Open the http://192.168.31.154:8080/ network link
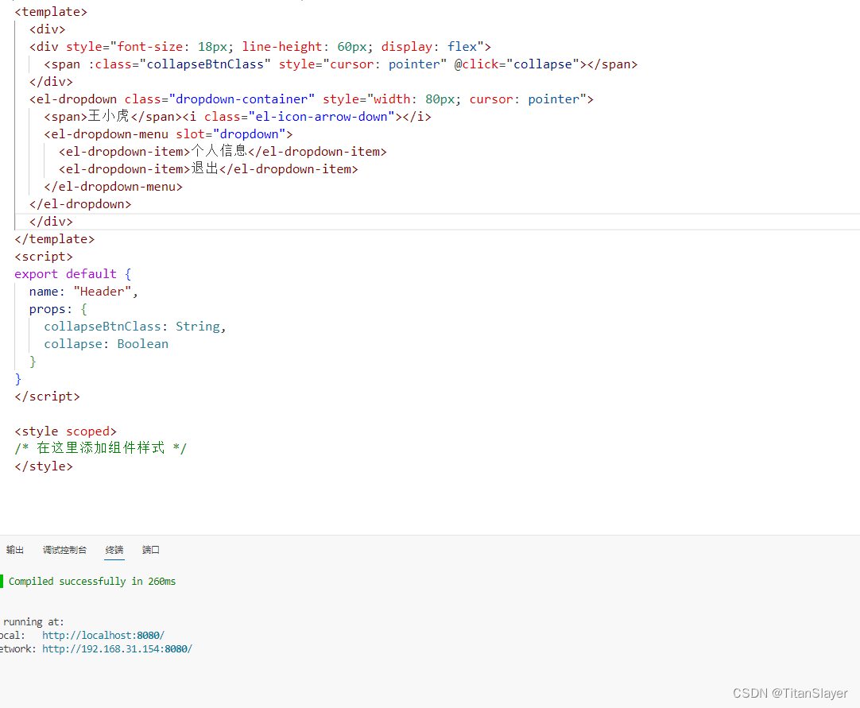Image resolution: width=860 pixels, height=708 pixels. tap(117, 648)
